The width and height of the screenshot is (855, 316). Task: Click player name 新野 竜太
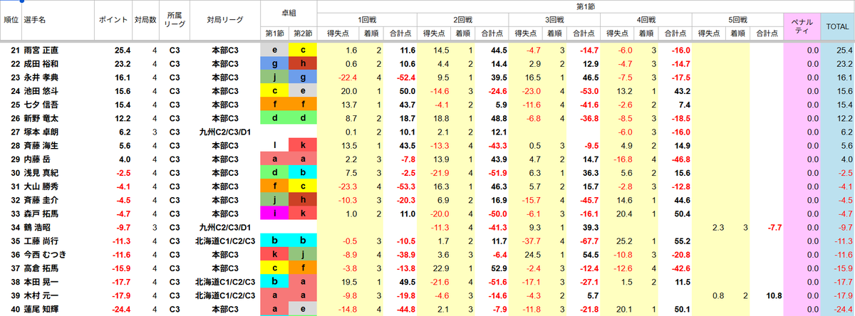point(41,118)
